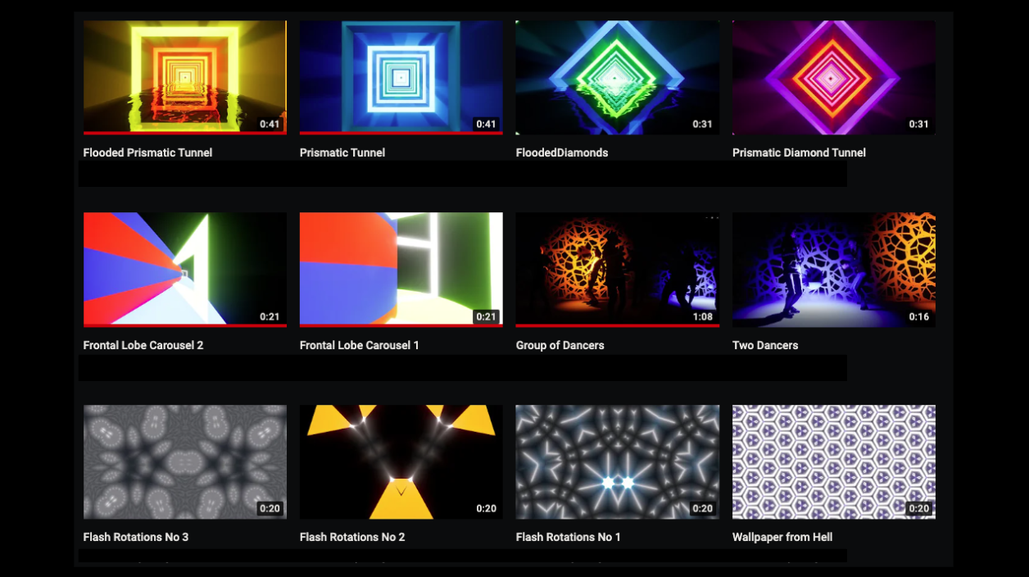Select the Prismatic Diamond Tunnel thumbnail
The image size is (1029, 577).
[x=833, y=76]
